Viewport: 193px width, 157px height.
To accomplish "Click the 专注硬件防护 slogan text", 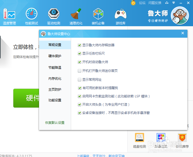I will (158, 21).
